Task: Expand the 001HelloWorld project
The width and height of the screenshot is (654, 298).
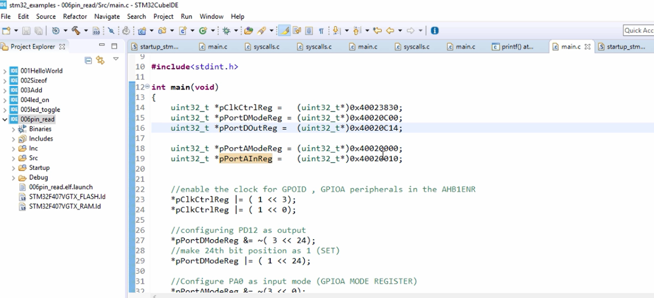Action: point(5,71)
